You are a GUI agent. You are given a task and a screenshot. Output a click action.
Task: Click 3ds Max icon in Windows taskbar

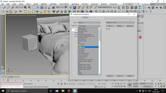(x=75, y=91)
